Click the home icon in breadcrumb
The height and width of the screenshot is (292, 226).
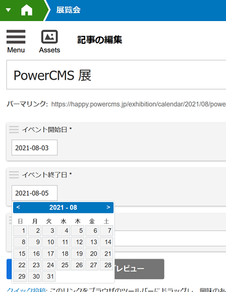tap(27, 10)
